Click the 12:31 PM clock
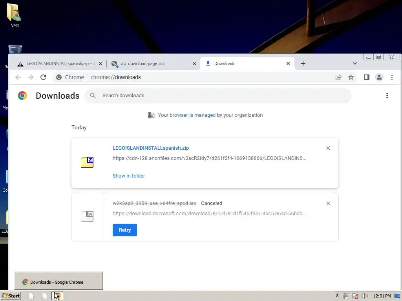This screenshot has height=301, width=402. click(x=382, y=296)
